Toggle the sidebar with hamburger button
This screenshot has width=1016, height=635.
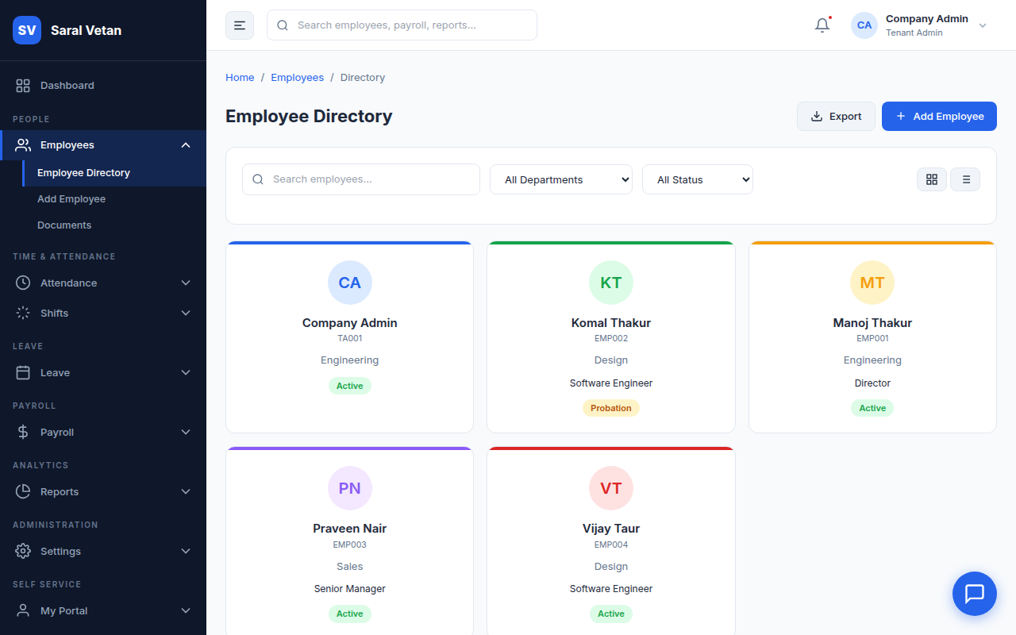[240, 25]
